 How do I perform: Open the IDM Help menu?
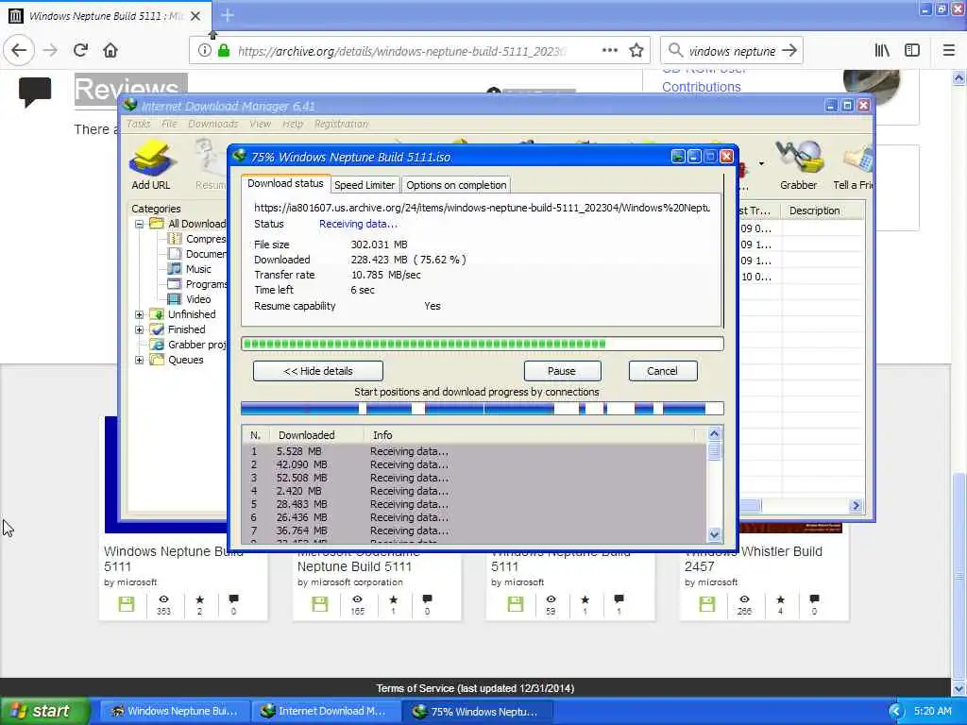[293, 124]
